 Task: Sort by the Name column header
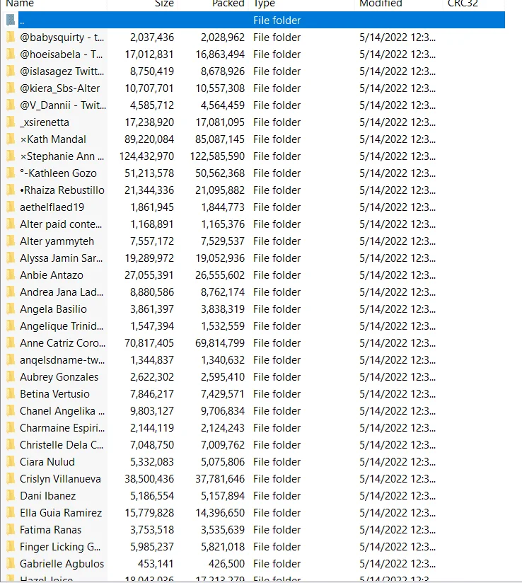point(20,4)
